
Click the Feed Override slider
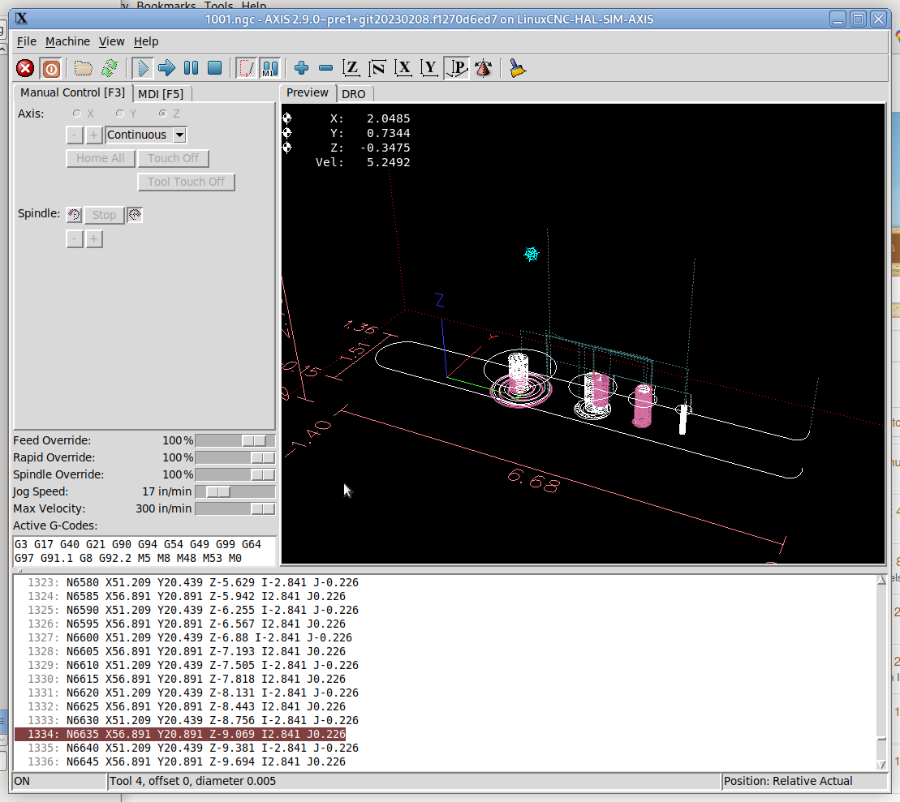pyautogui.click(x=235, y=440)
